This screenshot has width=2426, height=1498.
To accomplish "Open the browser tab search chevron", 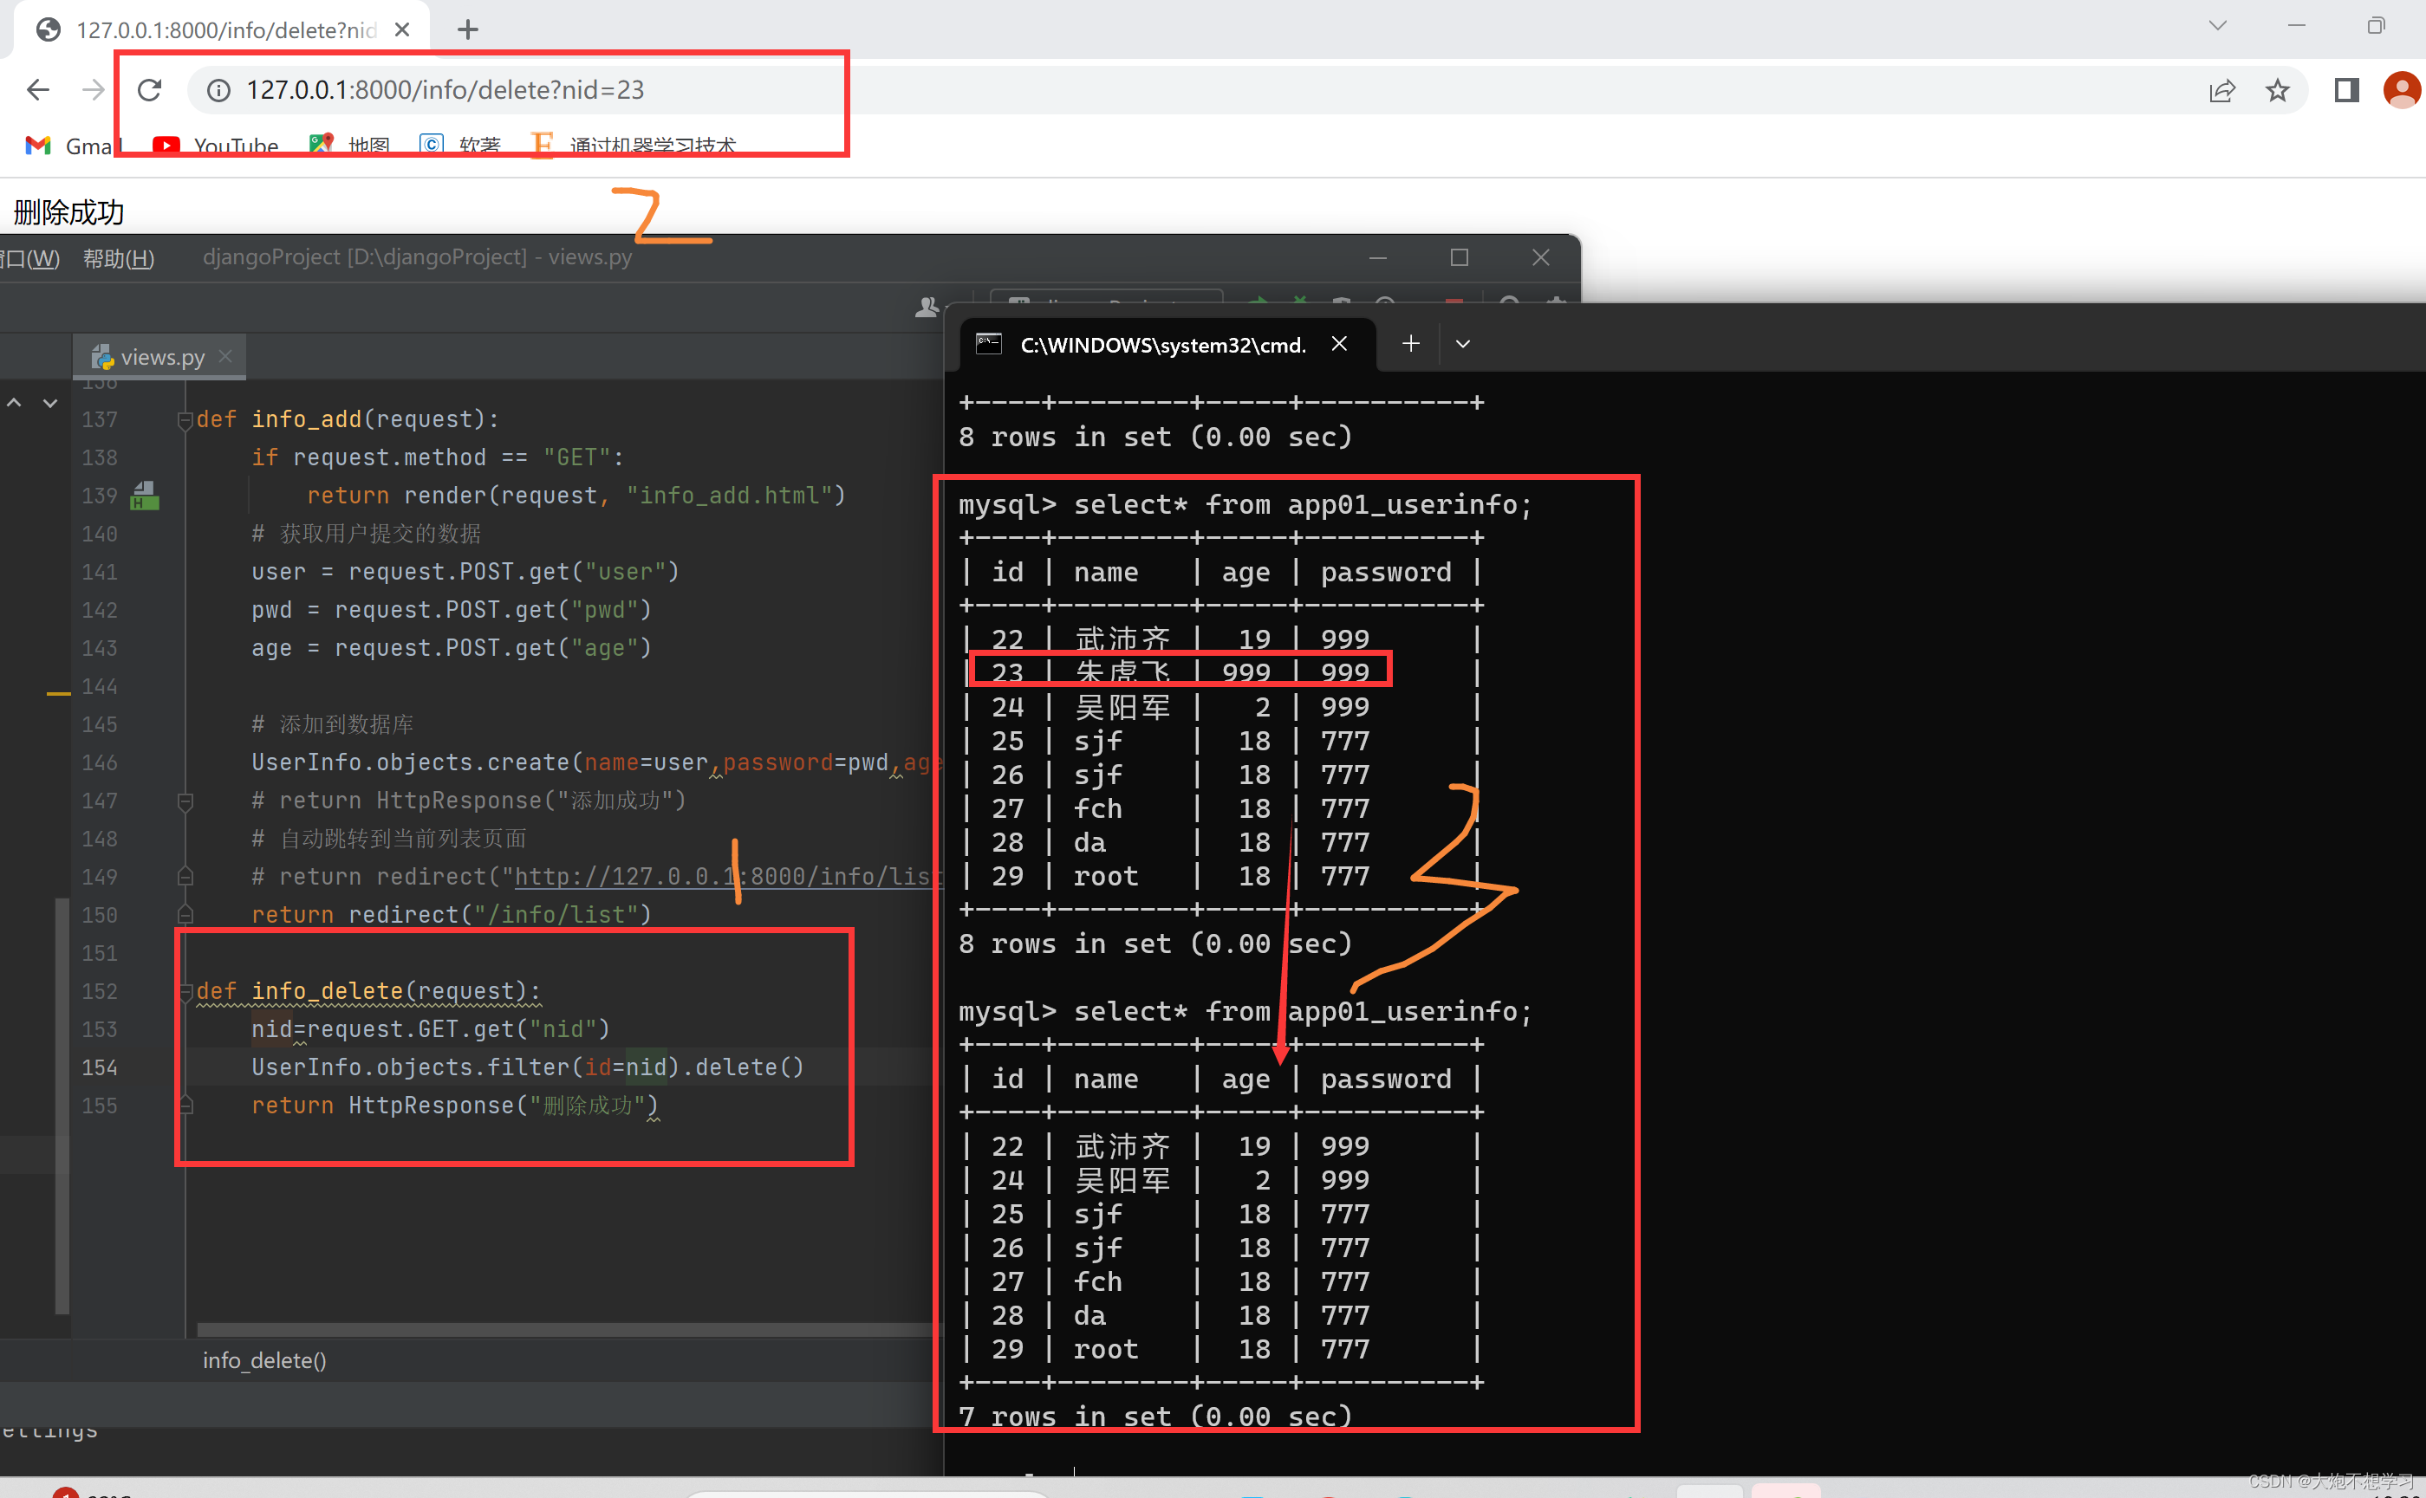I will [2218, 26].
